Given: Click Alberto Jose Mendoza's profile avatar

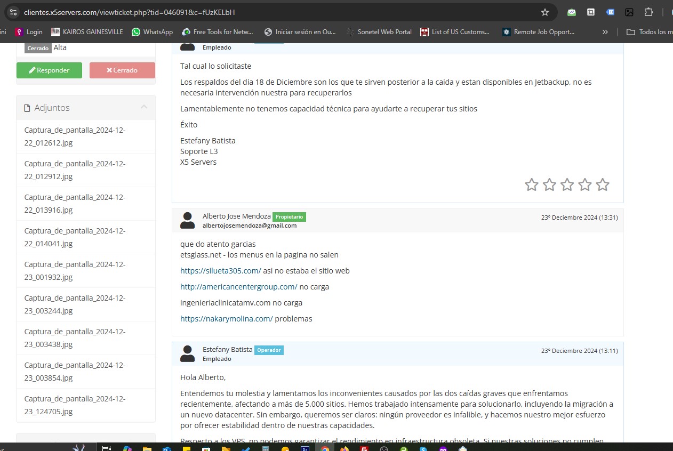Looking at the screenshot, I should tap(187, 220).
